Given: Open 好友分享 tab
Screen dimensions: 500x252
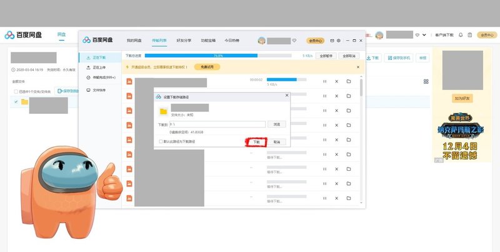Looking at the screenshot, I should tap(184, 41).
